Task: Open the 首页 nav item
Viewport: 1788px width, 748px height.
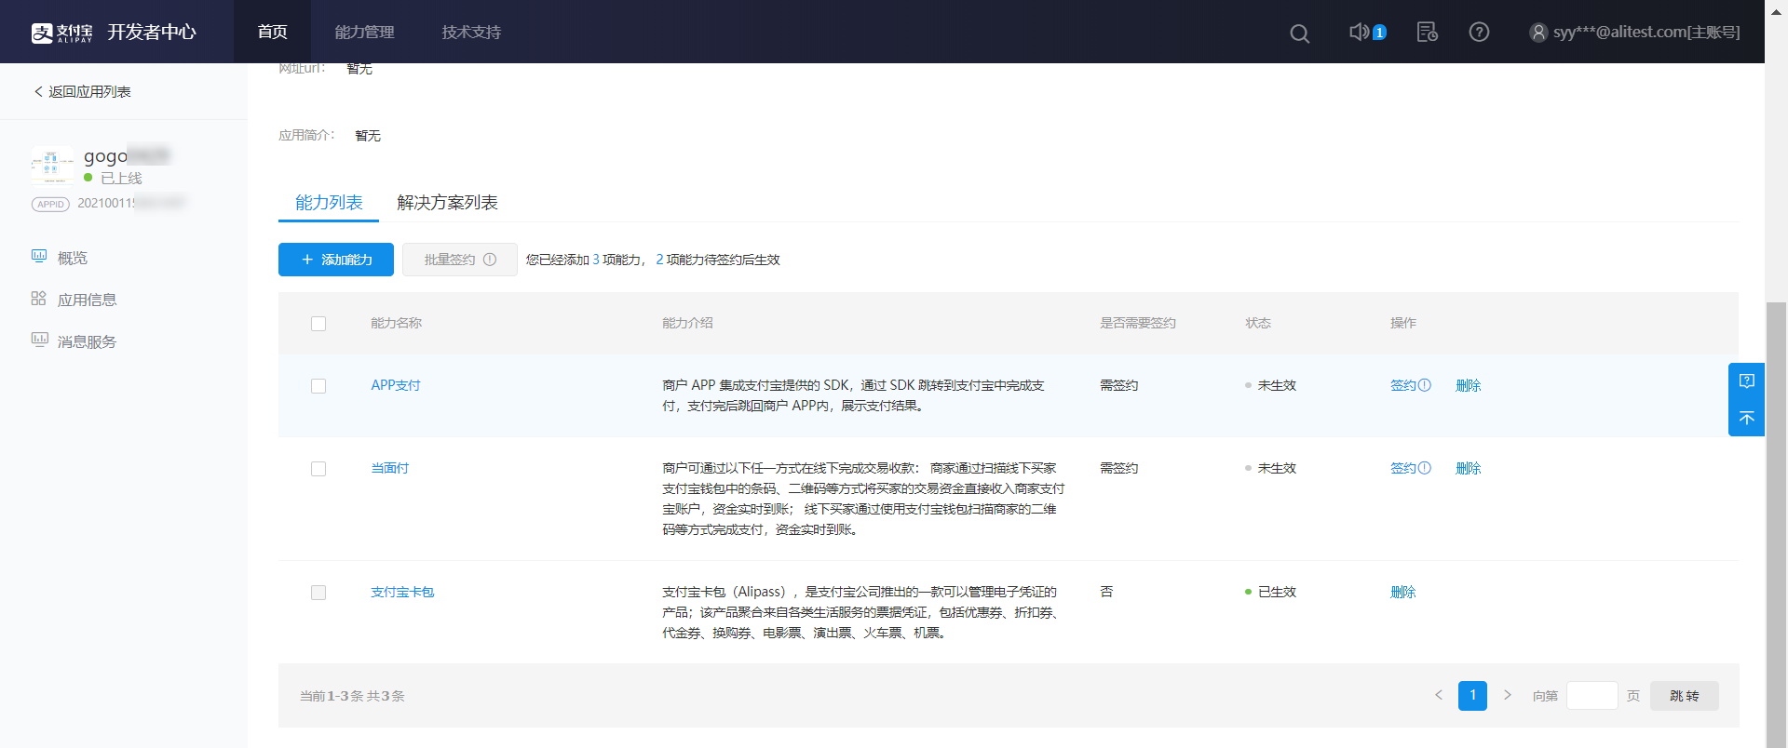Action: point(272,32)
